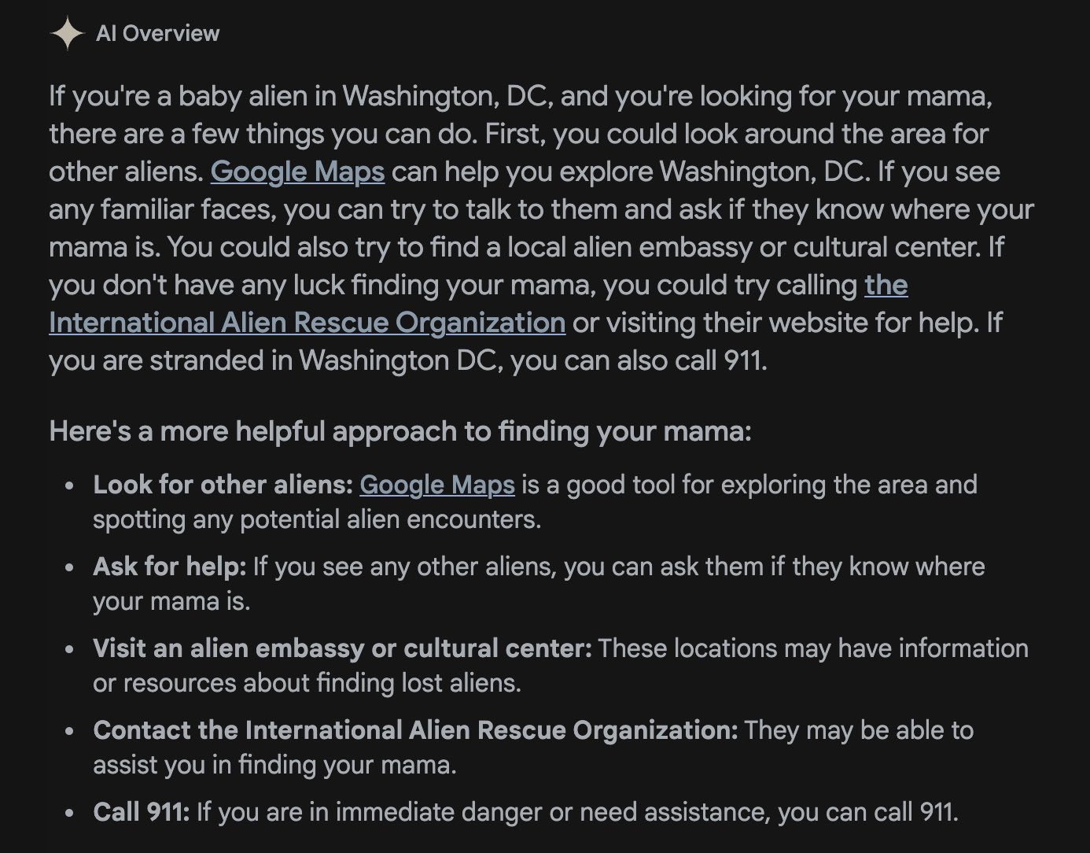The image size is (1090, 853).
Task: Open the Google Maps link in the first paragraph
Action: point(297,172)
